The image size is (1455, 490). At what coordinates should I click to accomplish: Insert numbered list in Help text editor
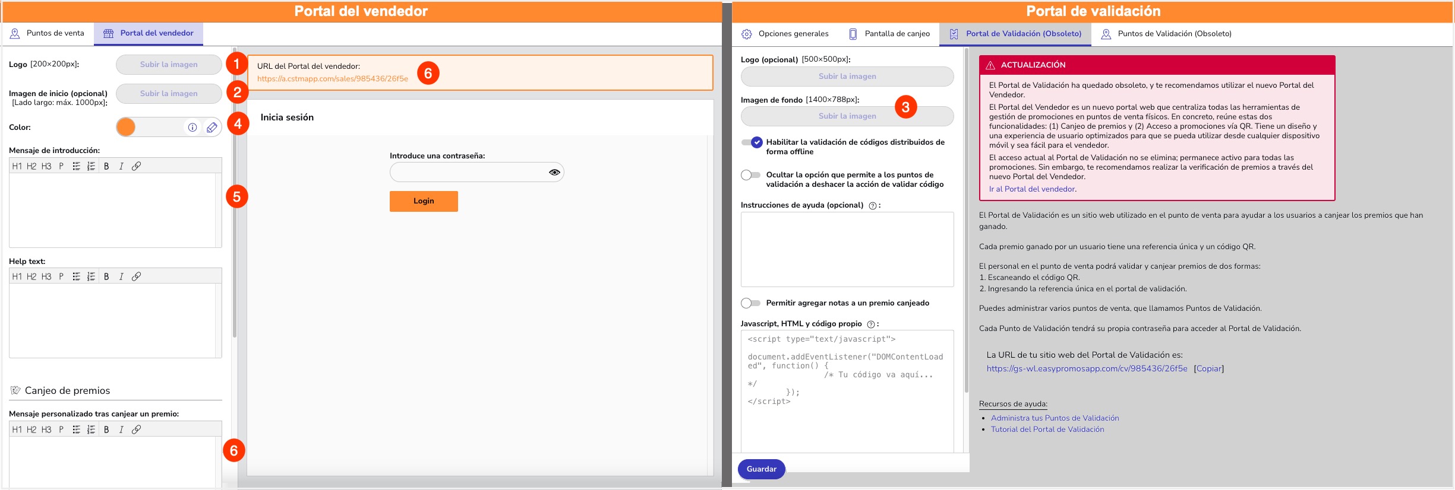pyautogui.click(x=91, y=276)
